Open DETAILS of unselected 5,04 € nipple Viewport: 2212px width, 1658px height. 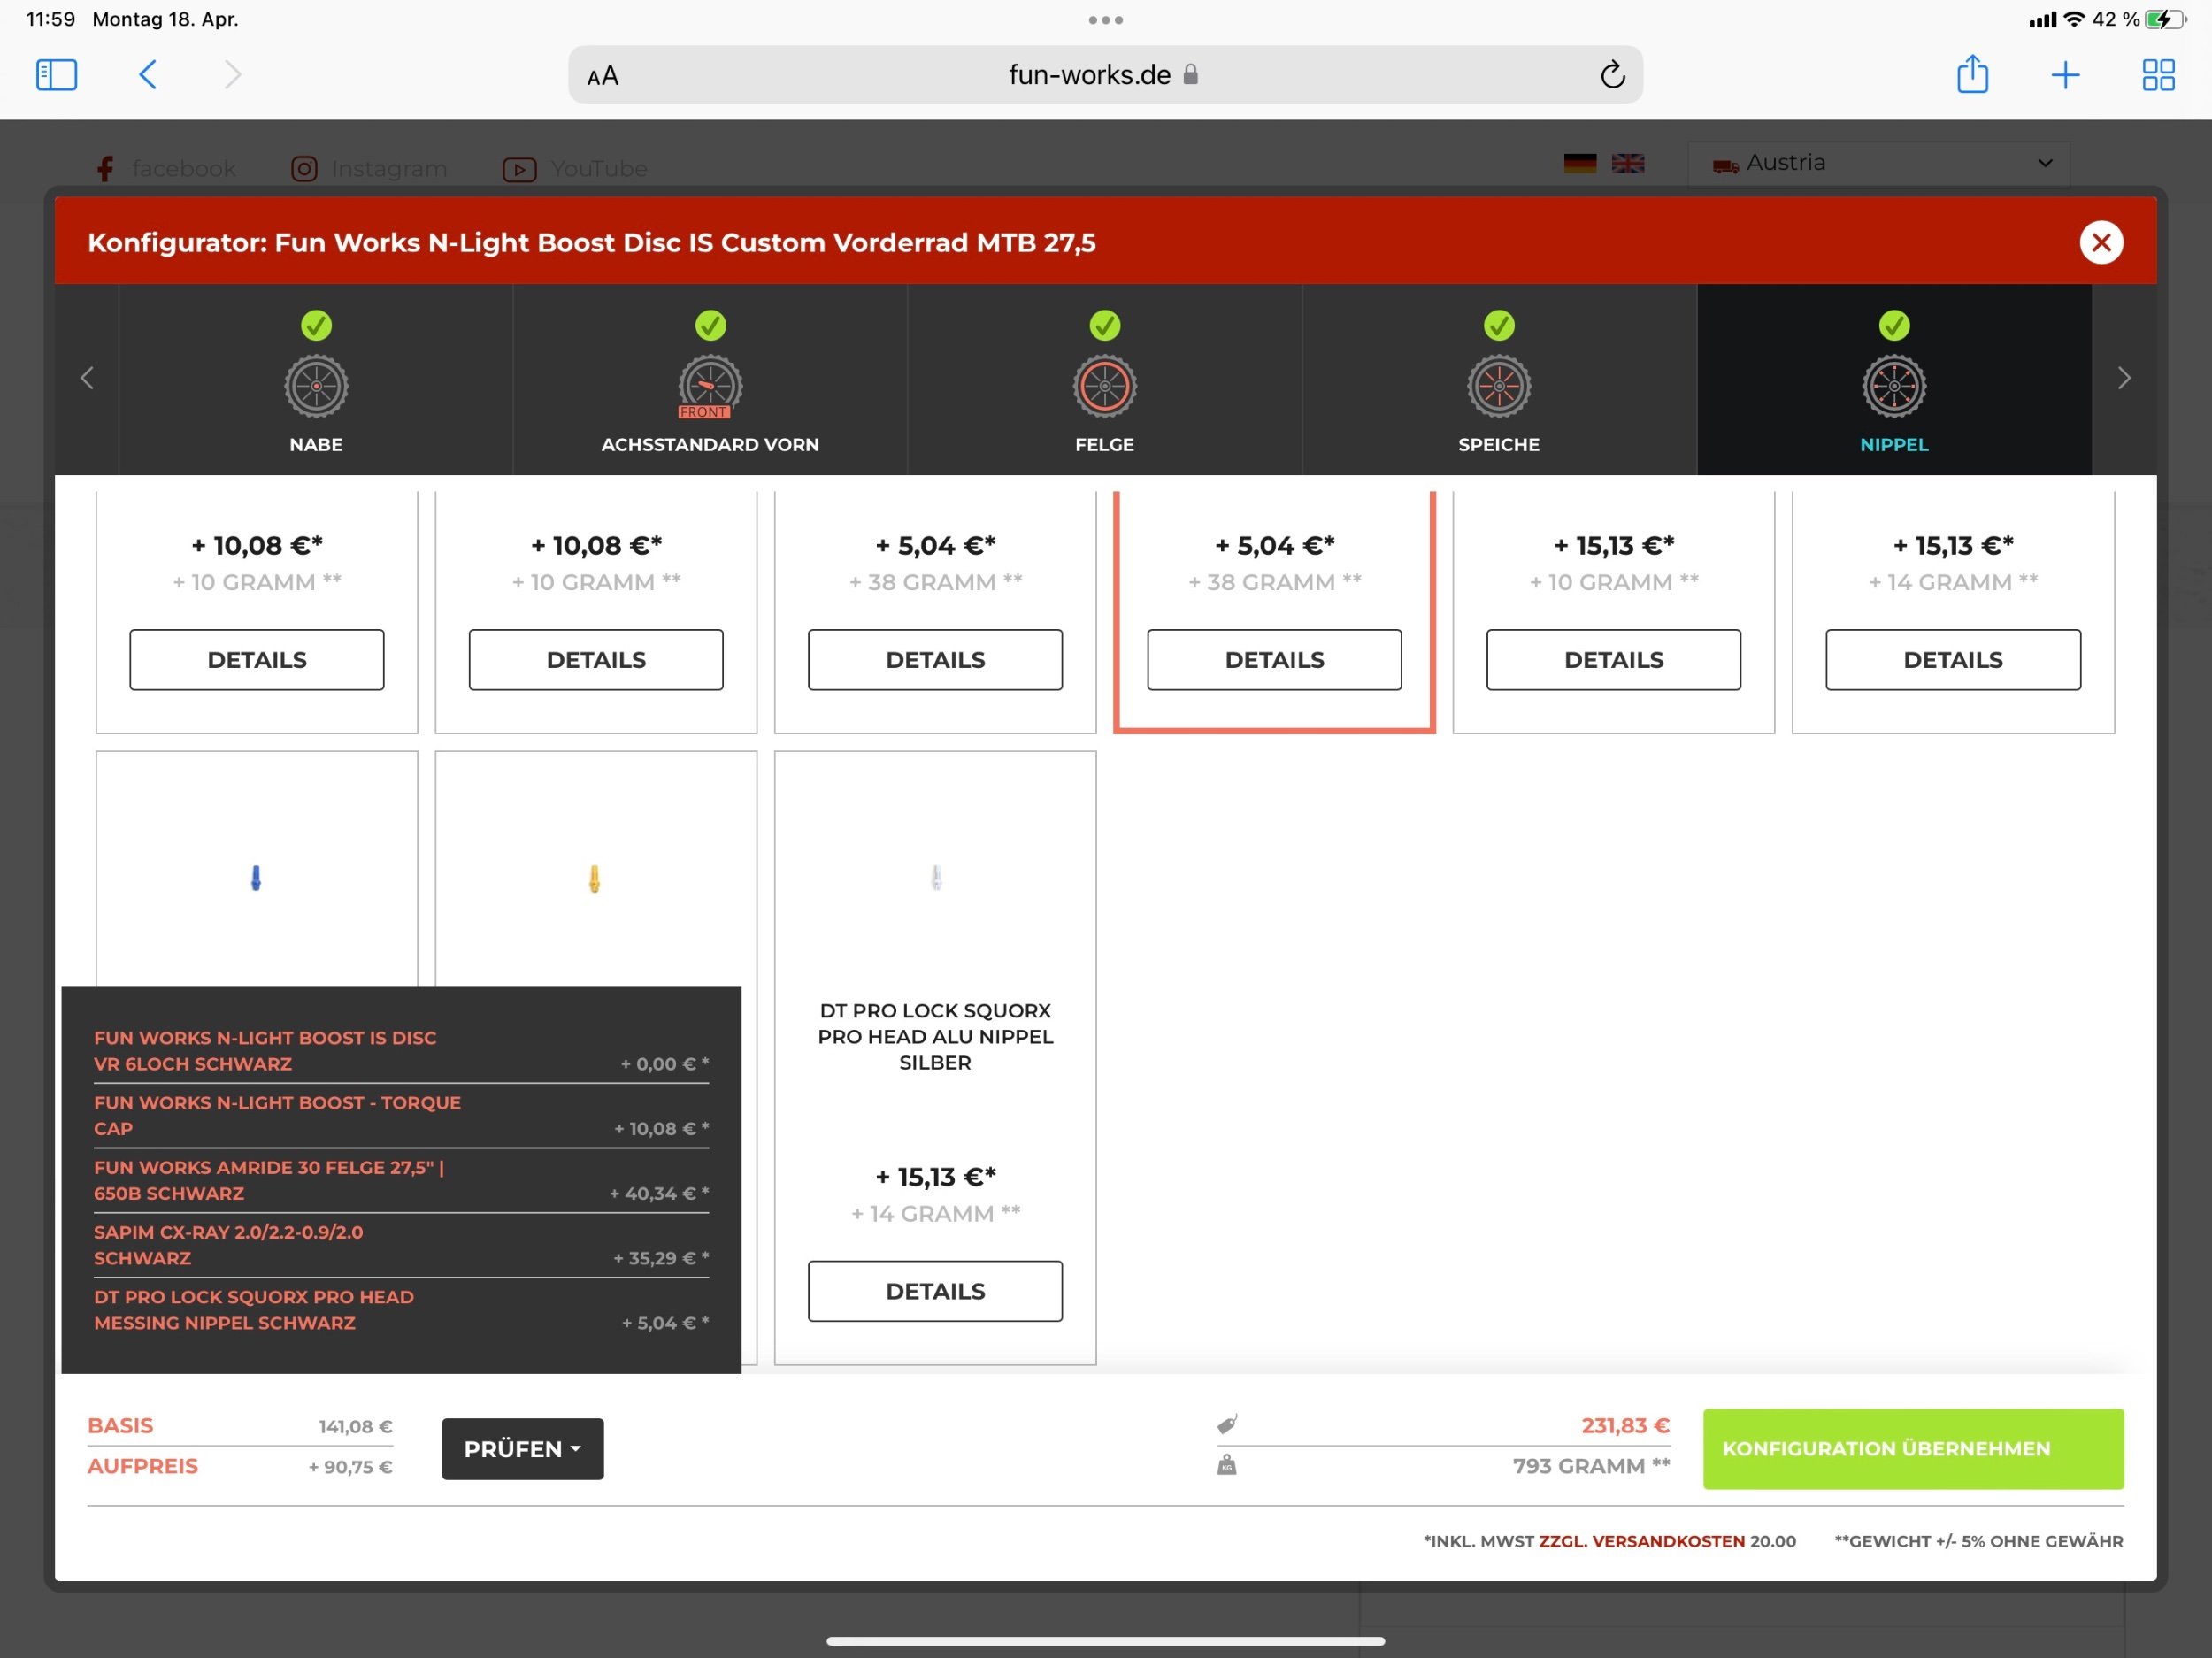(x=935, y=659)
